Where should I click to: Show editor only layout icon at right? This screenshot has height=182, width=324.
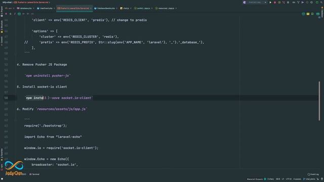point(304,14)
